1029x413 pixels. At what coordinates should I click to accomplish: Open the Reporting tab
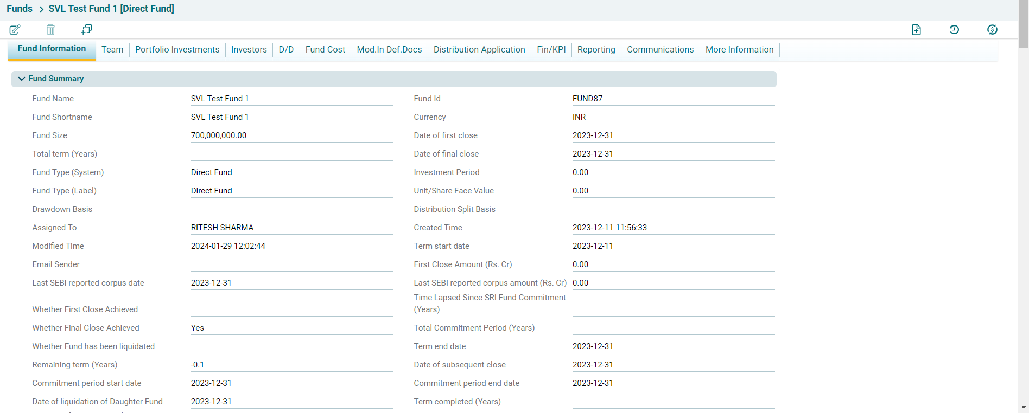[596, 50]
